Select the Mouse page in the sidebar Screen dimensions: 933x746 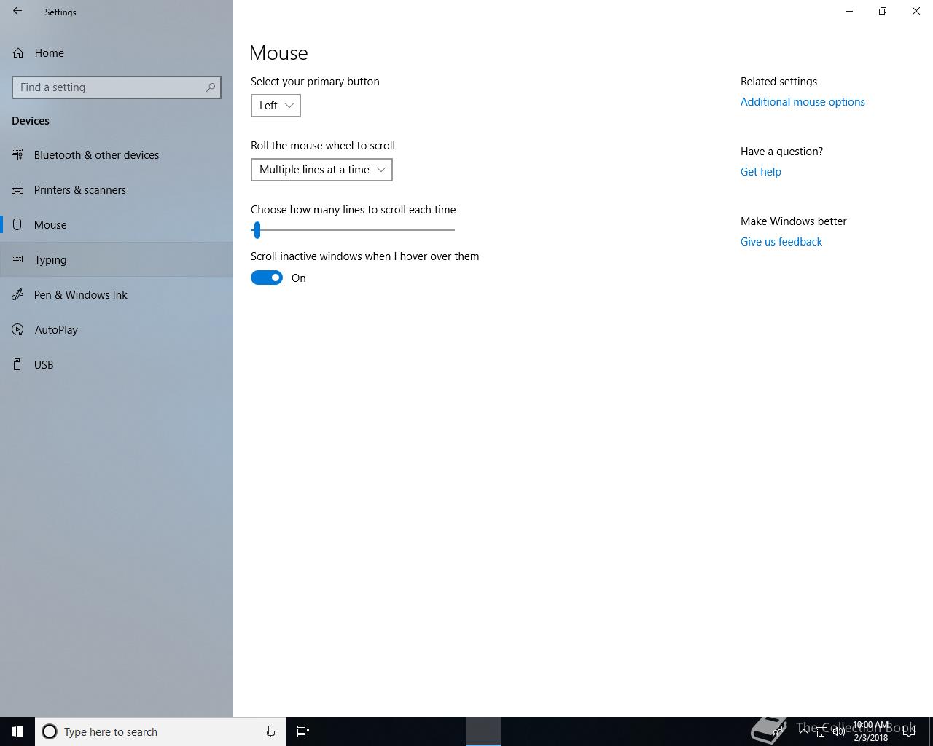[x=117, y=224]
